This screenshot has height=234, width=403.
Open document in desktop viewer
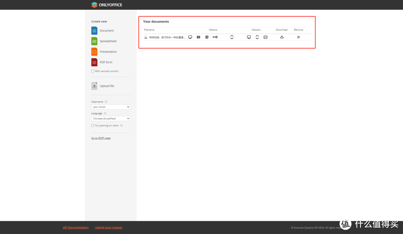coord(249,37)
